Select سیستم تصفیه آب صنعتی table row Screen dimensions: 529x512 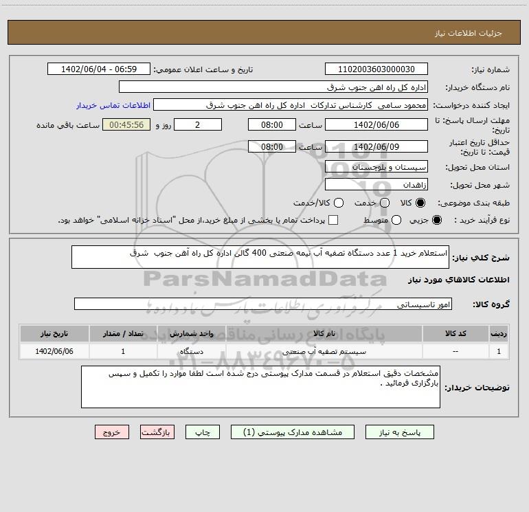[x=264, y=351]
